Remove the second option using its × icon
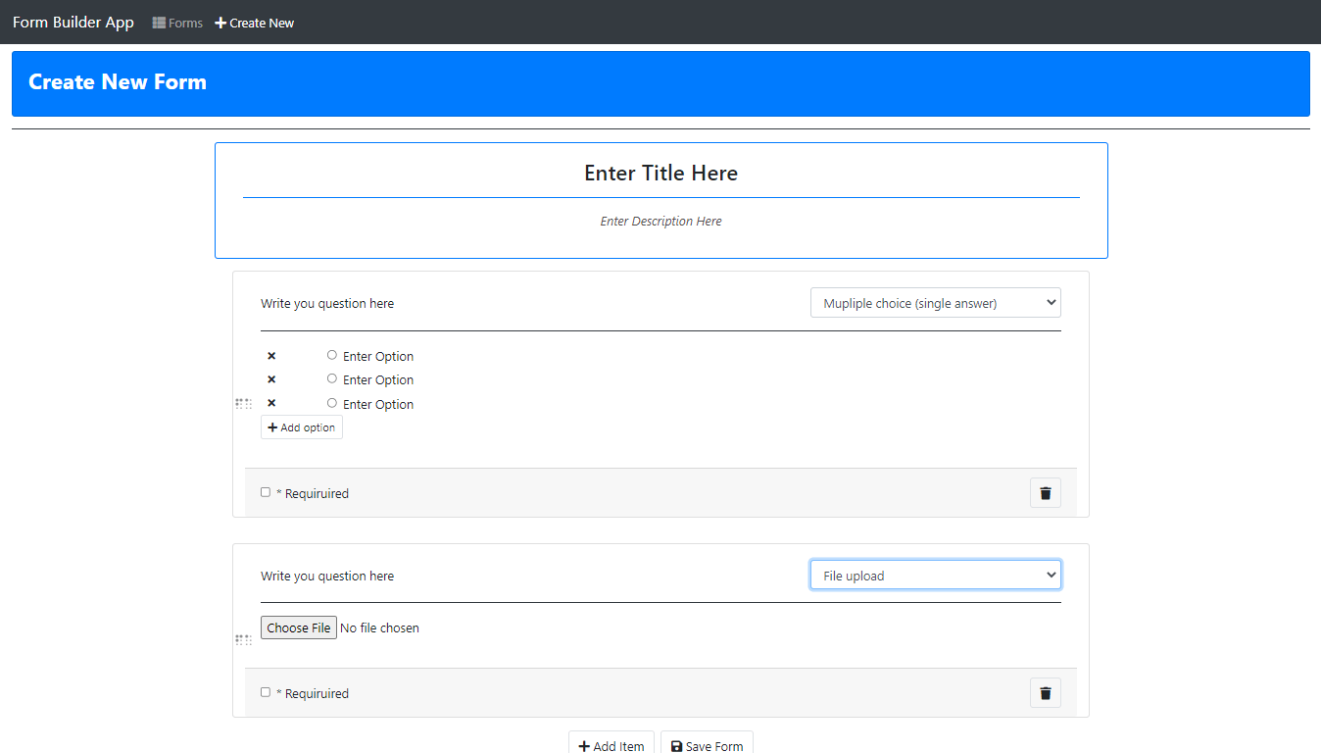The width and height of the screenshot is (1321, 753). tap(271, 379)
